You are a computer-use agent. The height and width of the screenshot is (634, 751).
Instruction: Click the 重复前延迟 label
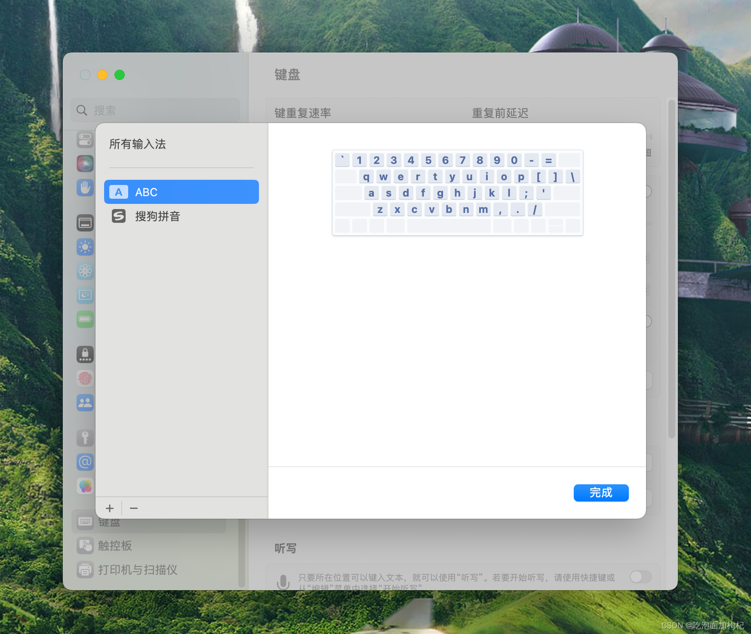click(500, 113)
